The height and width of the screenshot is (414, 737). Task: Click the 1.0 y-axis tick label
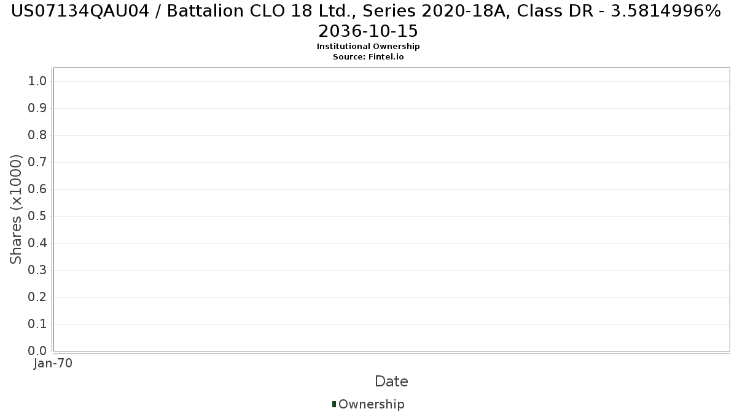[x=37, y=82]
